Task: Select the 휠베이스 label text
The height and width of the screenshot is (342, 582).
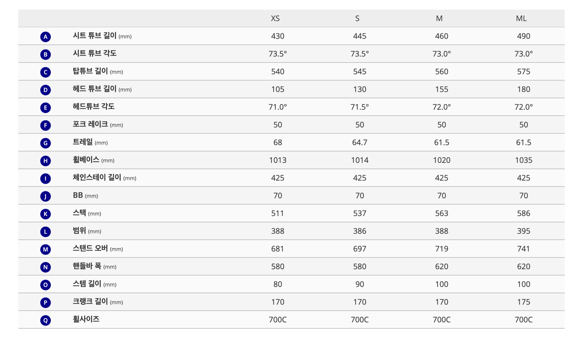Action: (x=86, y=160)
